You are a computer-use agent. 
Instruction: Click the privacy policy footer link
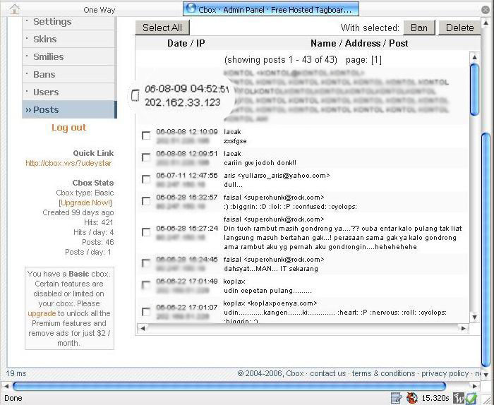click(445, 373)
